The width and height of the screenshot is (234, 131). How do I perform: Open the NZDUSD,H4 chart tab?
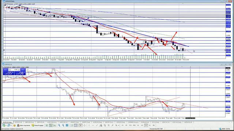(x=188, y=122)
